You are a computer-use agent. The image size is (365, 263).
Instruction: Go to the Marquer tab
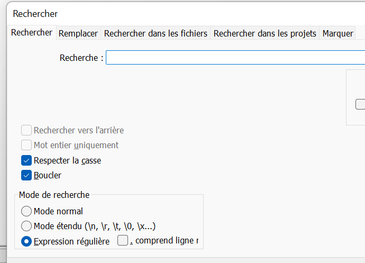pos(337,33)
